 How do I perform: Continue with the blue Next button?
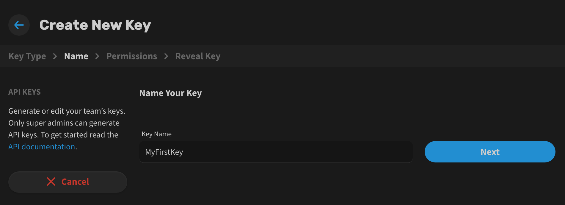click(x=490, y=152)
